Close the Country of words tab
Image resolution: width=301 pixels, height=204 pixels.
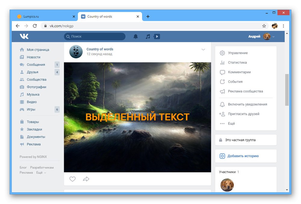click(x=138, y=16)
